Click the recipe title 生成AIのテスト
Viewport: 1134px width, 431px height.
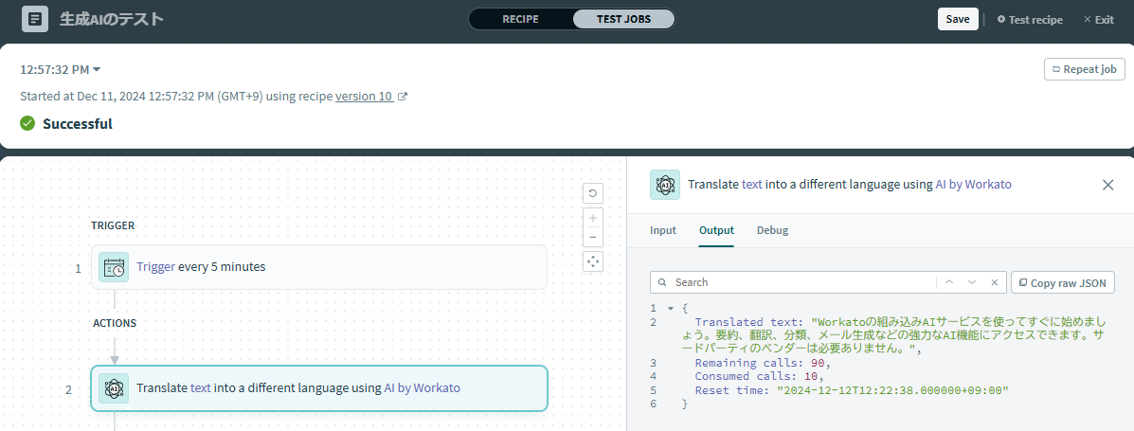pos(112,20)
